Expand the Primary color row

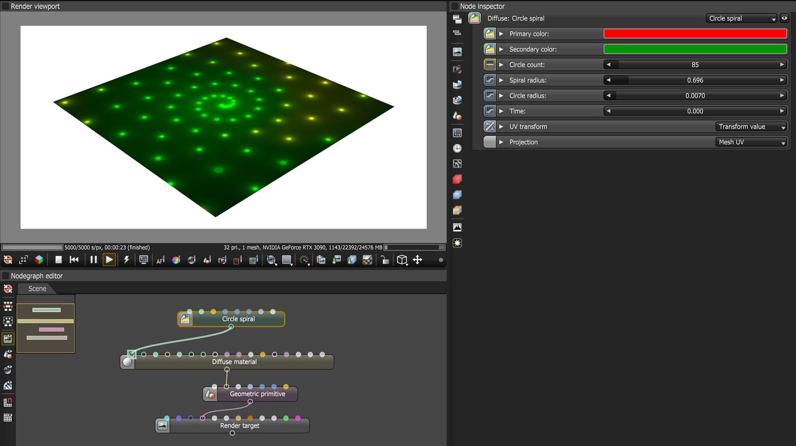[x=501, y=34]
